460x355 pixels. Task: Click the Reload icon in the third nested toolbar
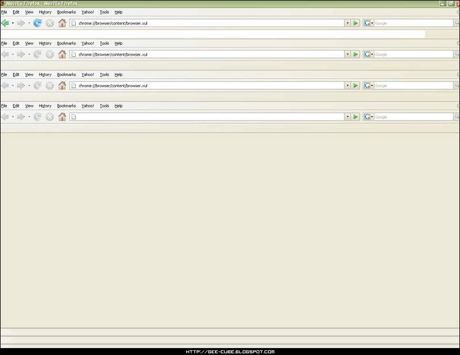[x=37, y=86]
